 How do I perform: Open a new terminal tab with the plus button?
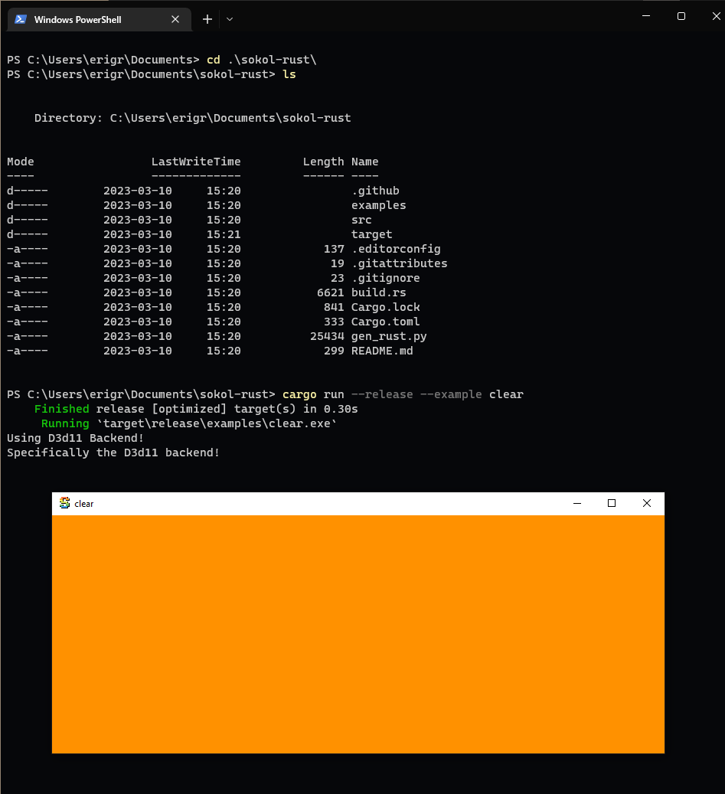(x=207, y=19)
